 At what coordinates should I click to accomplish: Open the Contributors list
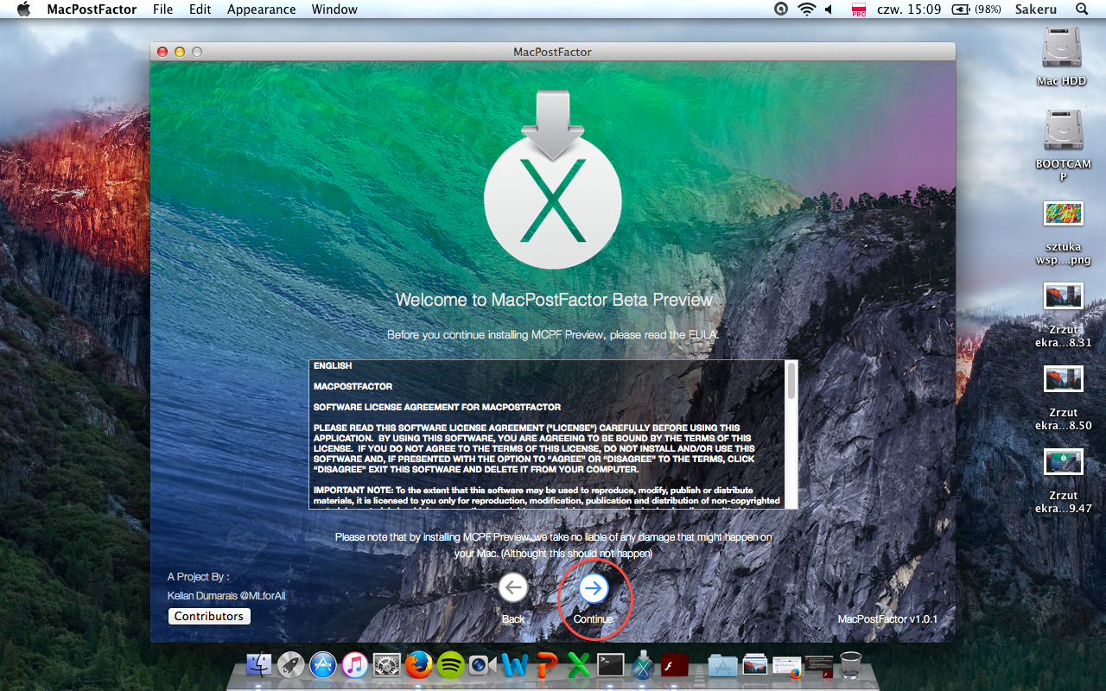[x=209, y=617]
